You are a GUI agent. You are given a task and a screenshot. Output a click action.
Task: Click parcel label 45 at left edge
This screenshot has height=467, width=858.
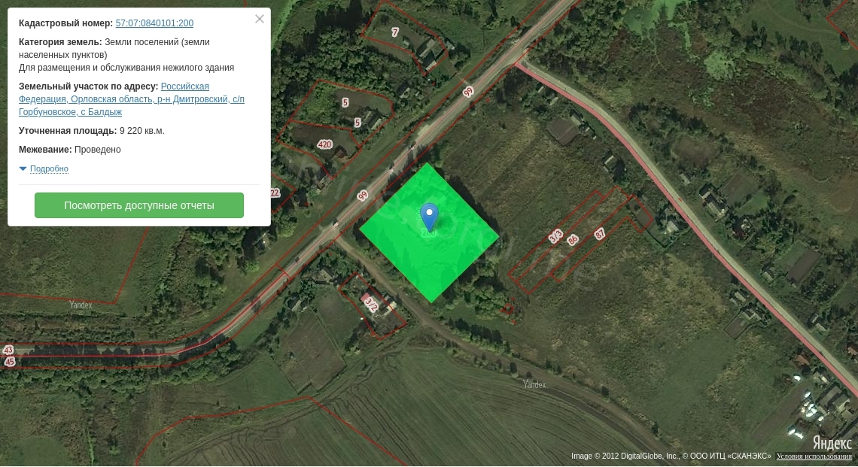(9, 362)
